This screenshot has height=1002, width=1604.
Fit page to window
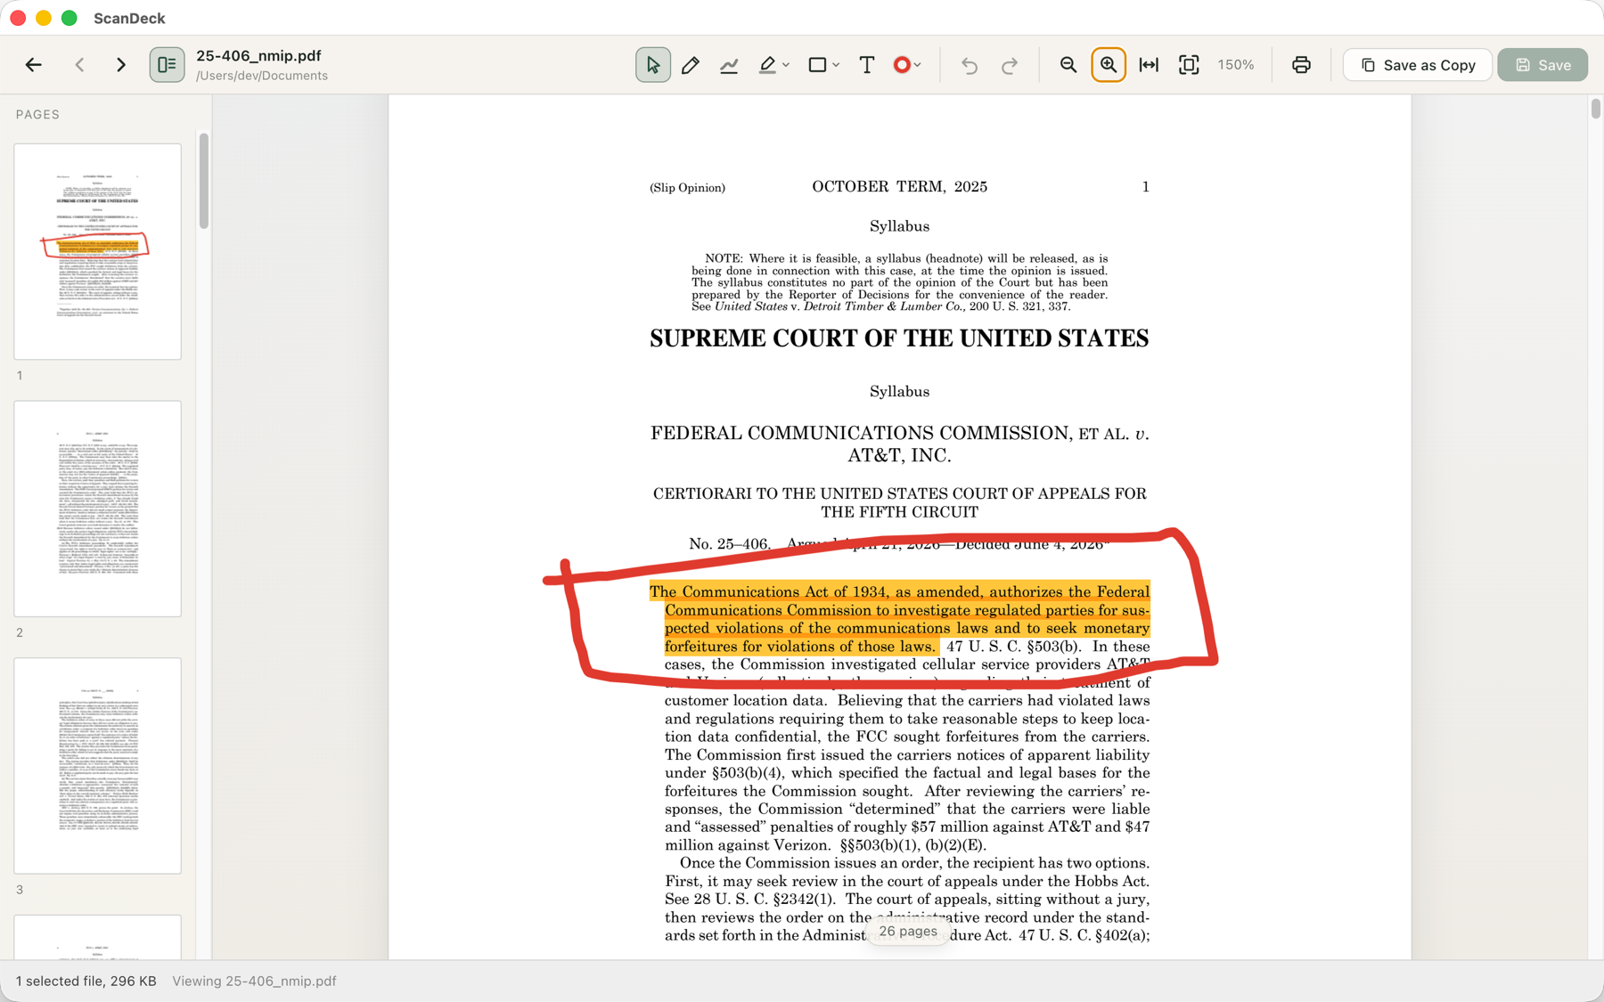1189,65
